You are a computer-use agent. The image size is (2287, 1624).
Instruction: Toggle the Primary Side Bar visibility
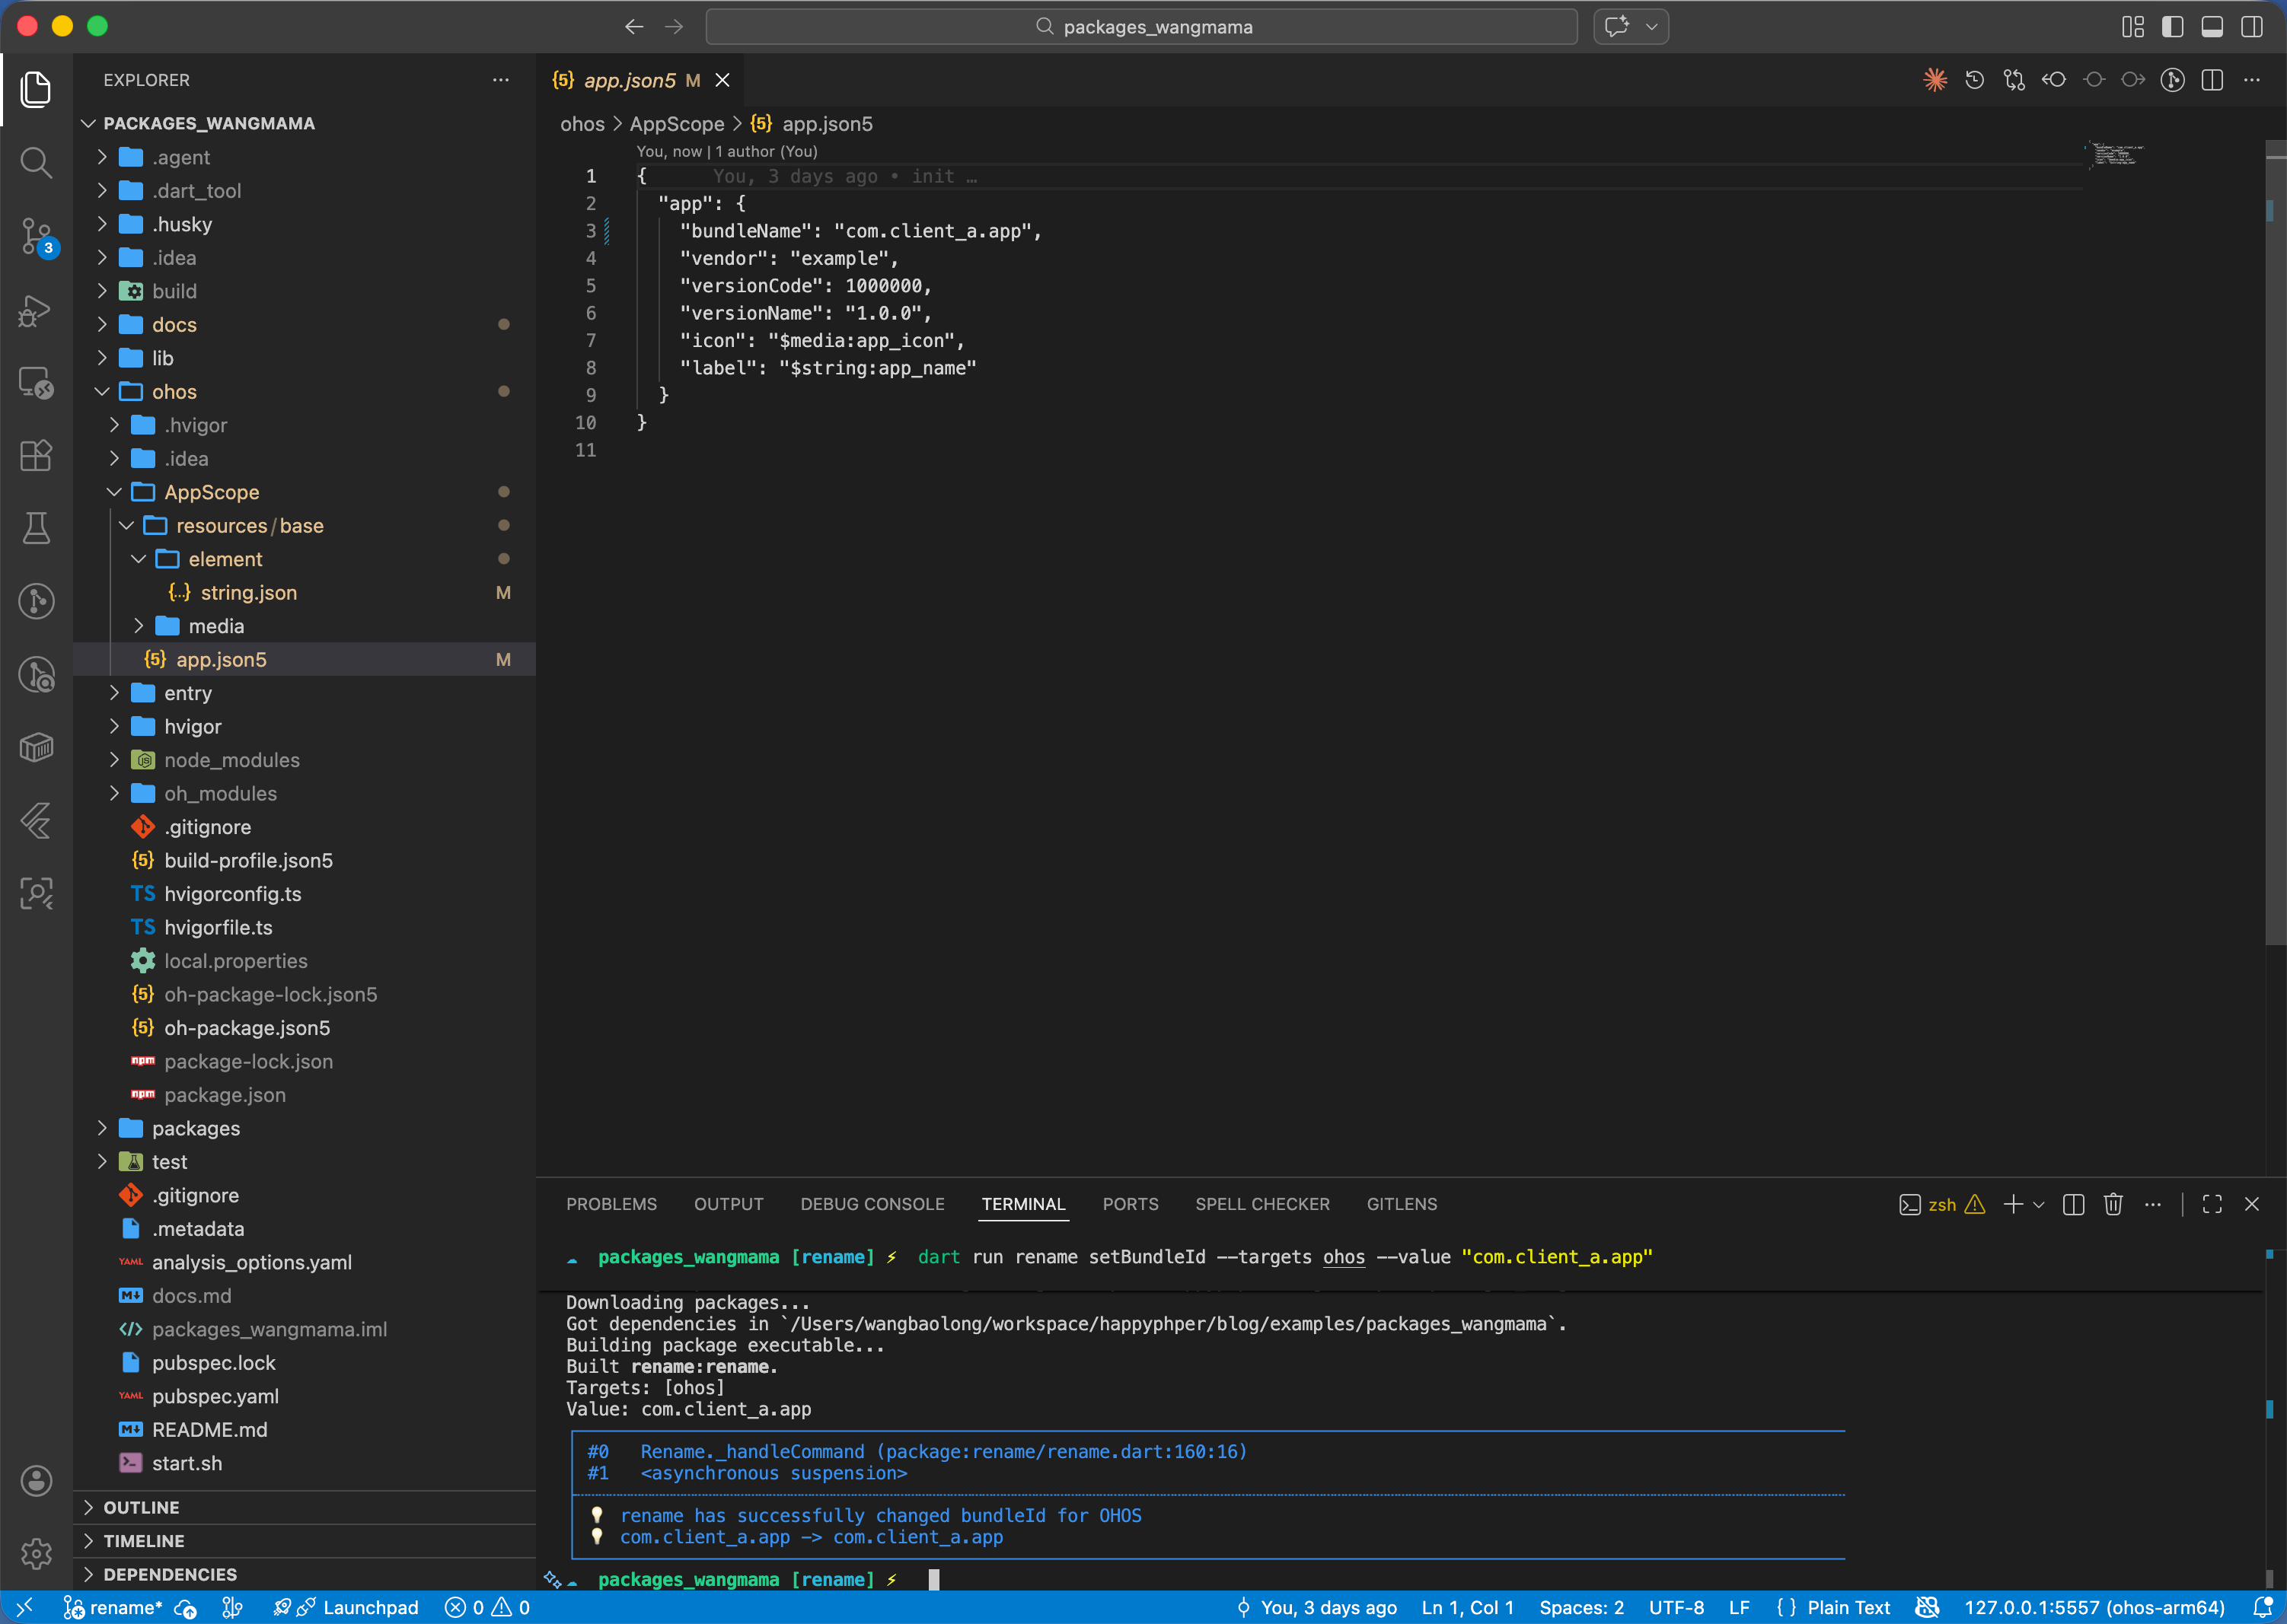(2172, 27)
